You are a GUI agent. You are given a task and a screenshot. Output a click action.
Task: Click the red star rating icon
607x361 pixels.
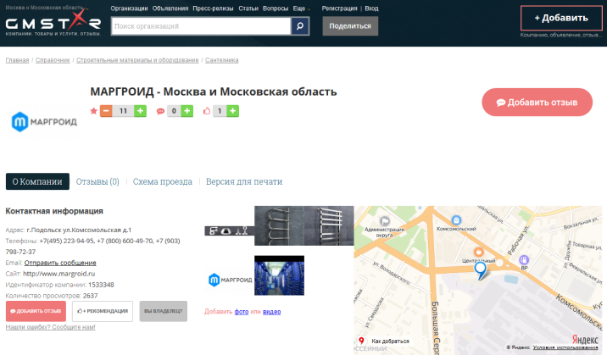click(x=94, y=111)
